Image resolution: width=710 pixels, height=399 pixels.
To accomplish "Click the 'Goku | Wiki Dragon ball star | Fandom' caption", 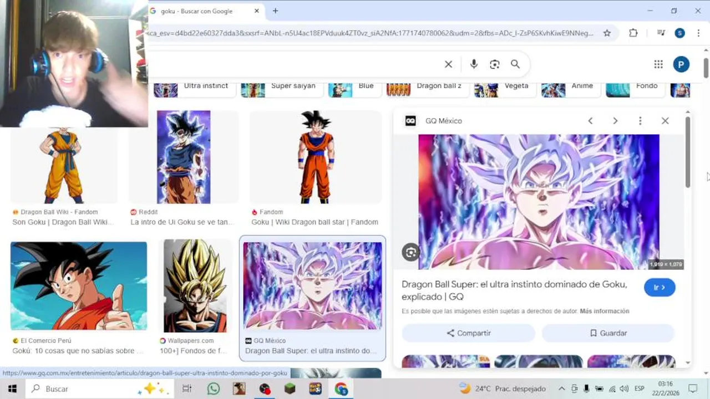I will point(315,222).
